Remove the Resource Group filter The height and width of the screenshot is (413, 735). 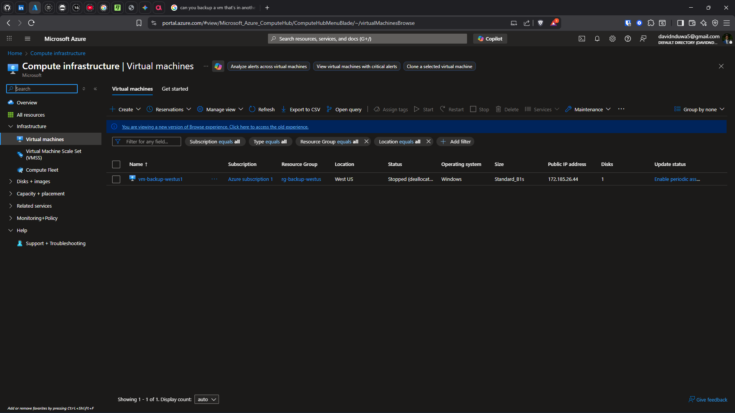point(366,141)
